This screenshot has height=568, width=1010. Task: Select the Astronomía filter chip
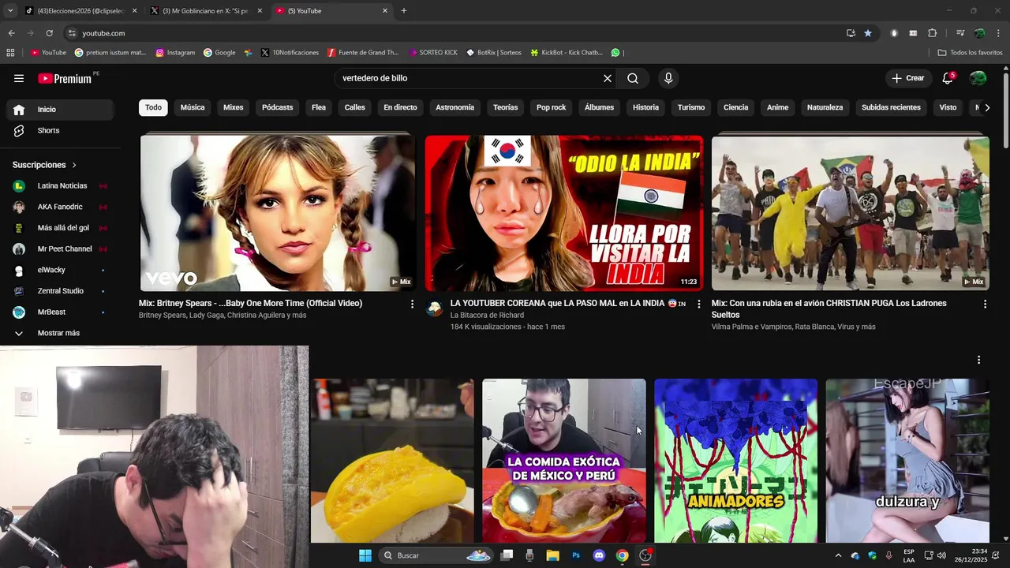coord(455,107)
